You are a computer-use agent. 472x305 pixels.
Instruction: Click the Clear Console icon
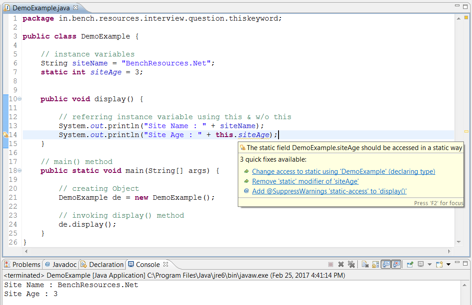(x=364, y=264)
